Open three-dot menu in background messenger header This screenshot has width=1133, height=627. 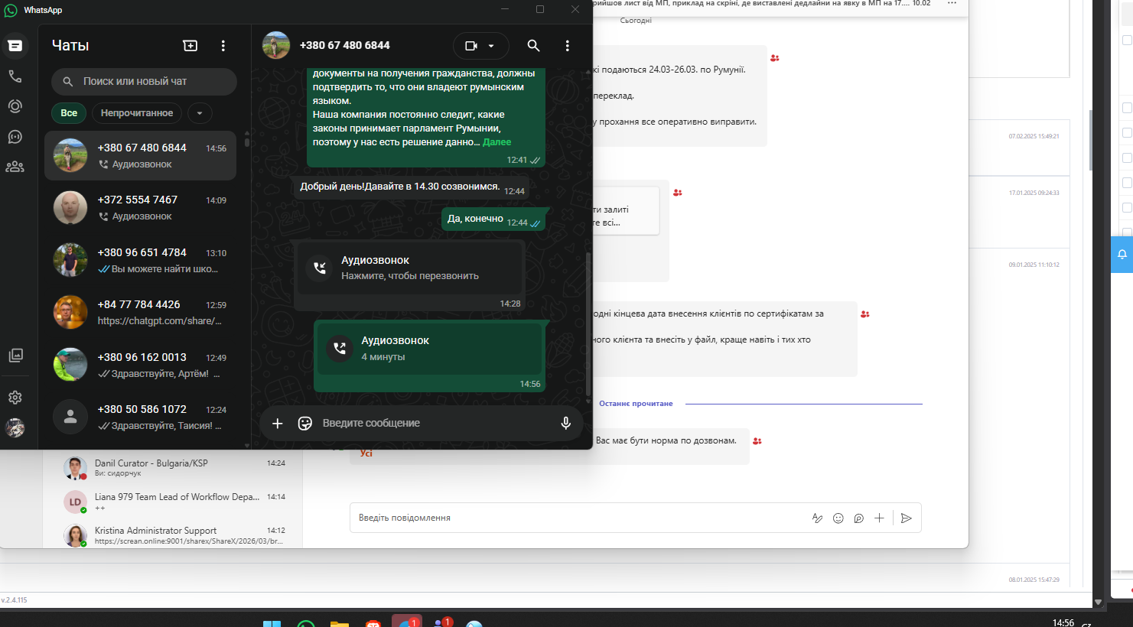coord(952,3)
